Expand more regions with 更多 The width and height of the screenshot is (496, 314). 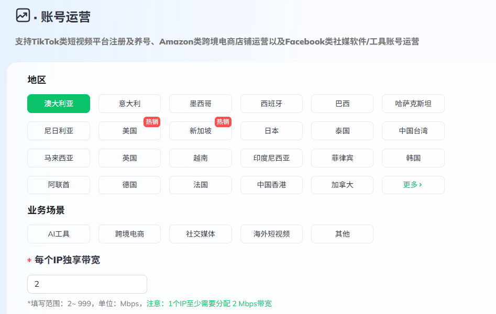click(x=413, y=185)
